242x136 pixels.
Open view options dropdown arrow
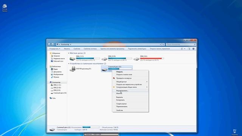click(185, 49)
